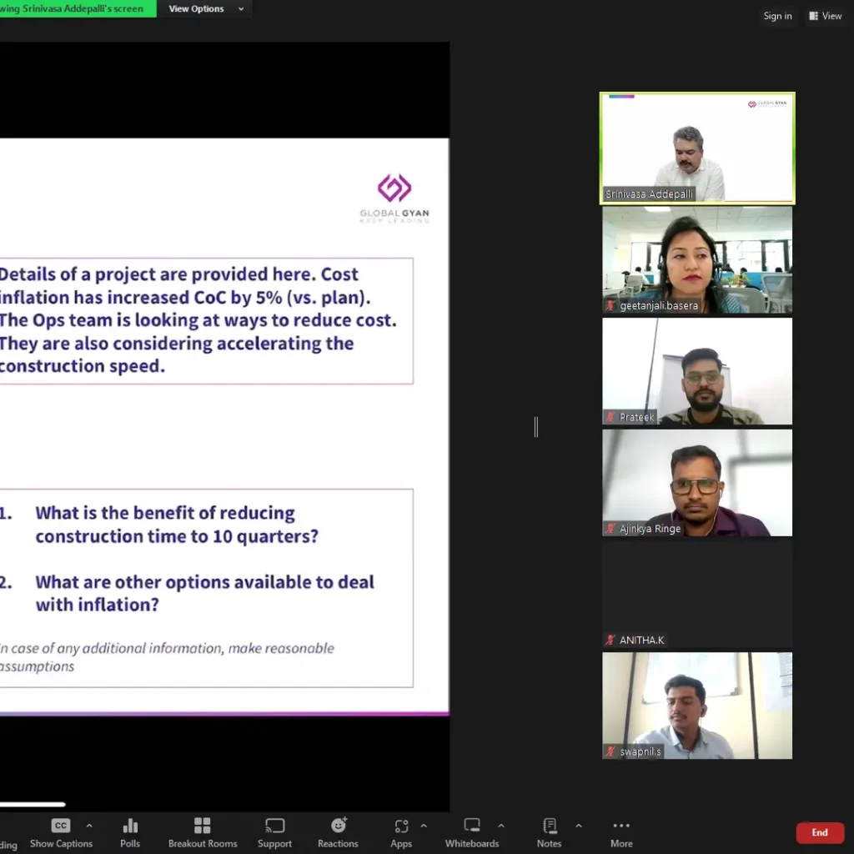Expand the Show Captions options arrow
This screenshot has width=854, height=854.
[89, 826]
